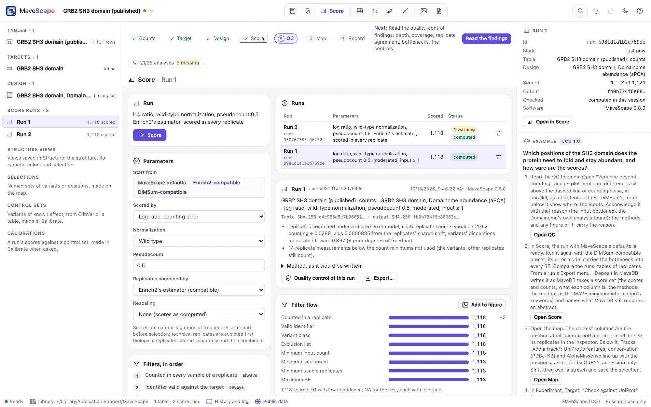Image resolution: width=651 pixels, height=407 pixels.
Task: Open the help question mark icon
Action: (x=640, y=11)
